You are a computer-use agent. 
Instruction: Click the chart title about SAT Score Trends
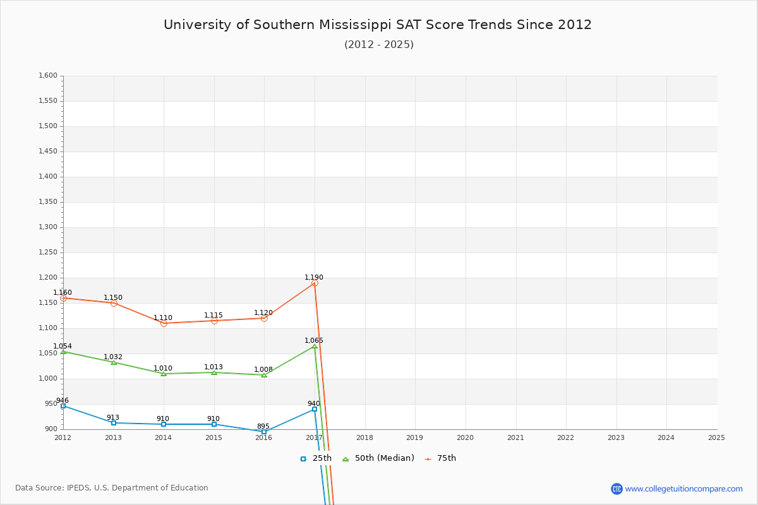378,25
